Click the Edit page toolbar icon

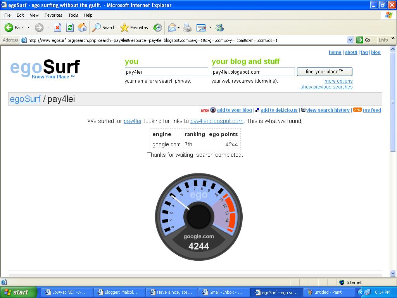(x=201, y=28)
